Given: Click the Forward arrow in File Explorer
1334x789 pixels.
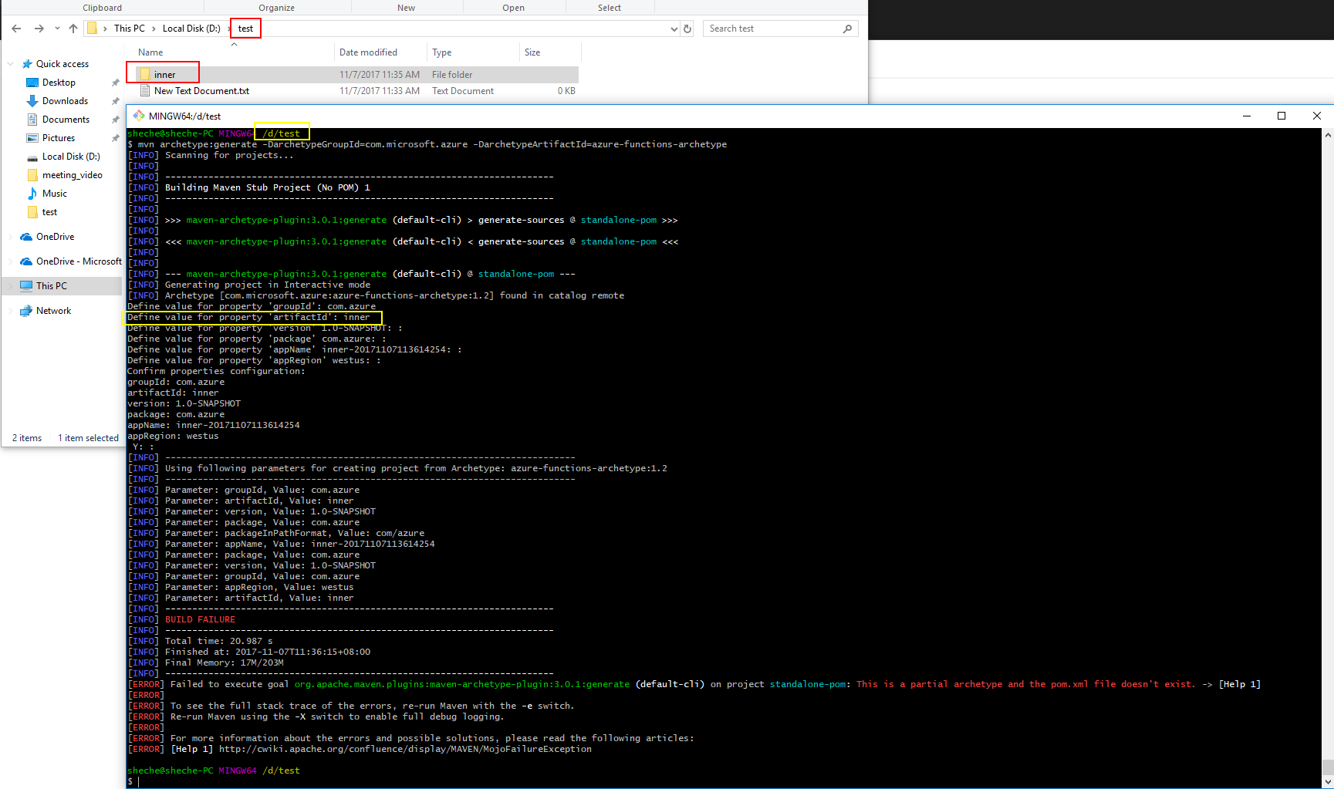Looking at the screenshot, I should [39, 29].
